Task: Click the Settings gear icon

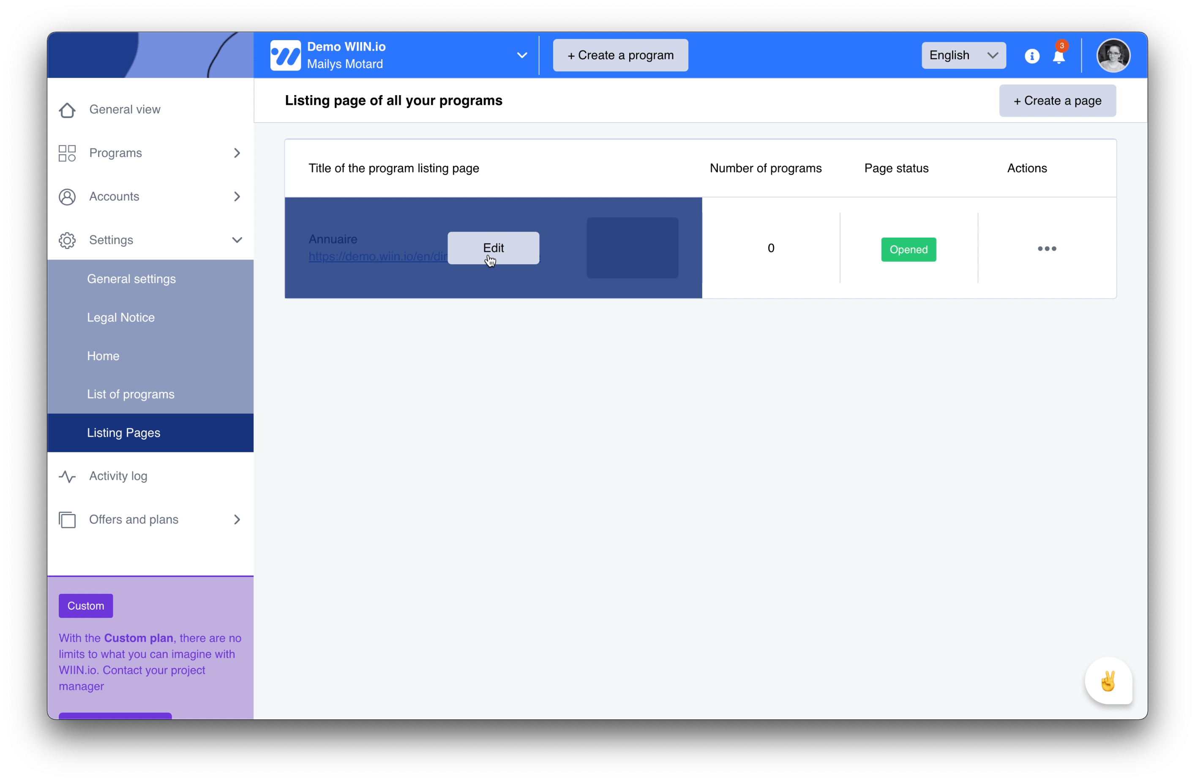Action: pos(67,240)
